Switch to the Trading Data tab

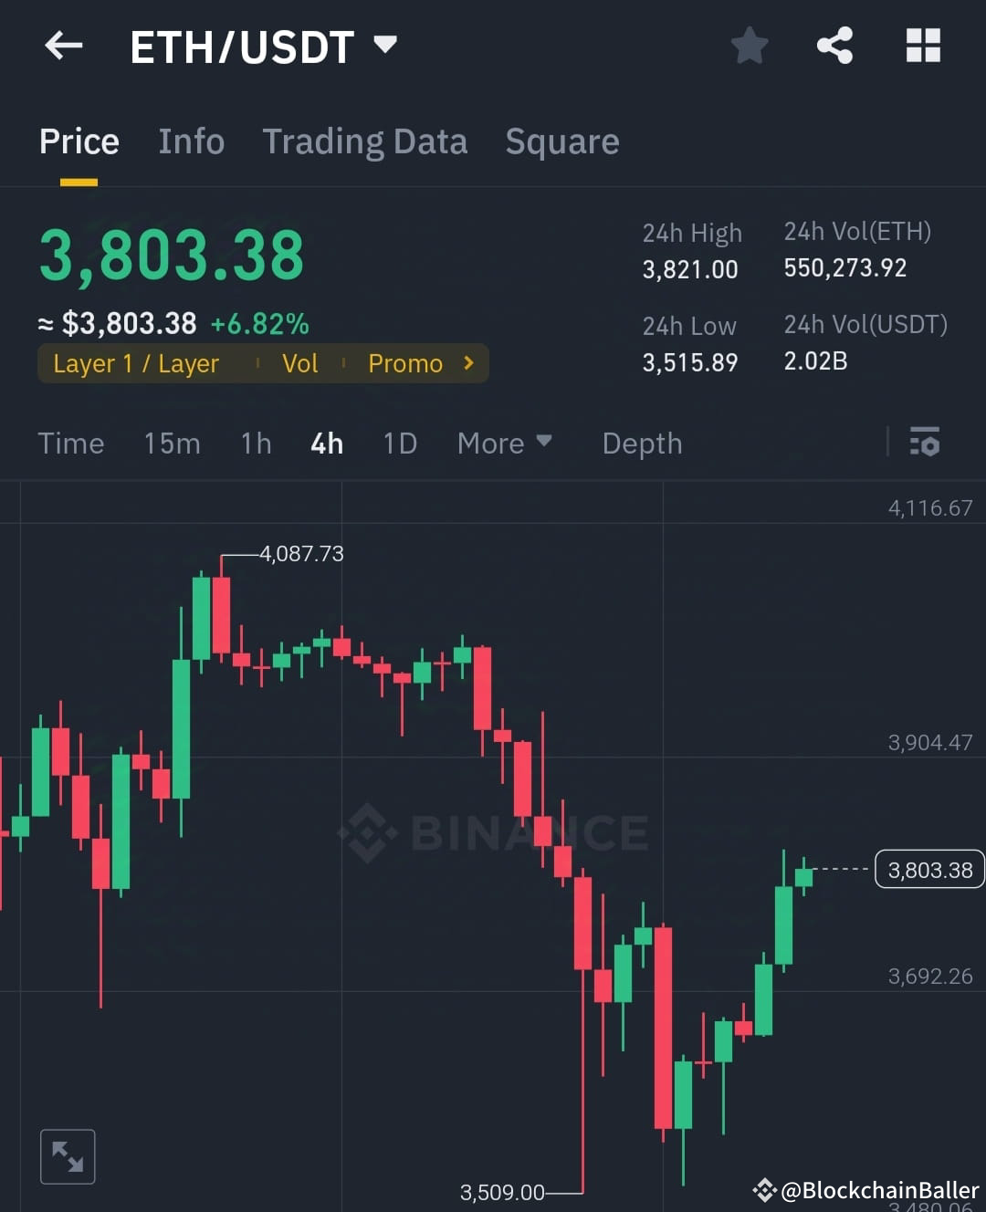click(x=365, y=141)
